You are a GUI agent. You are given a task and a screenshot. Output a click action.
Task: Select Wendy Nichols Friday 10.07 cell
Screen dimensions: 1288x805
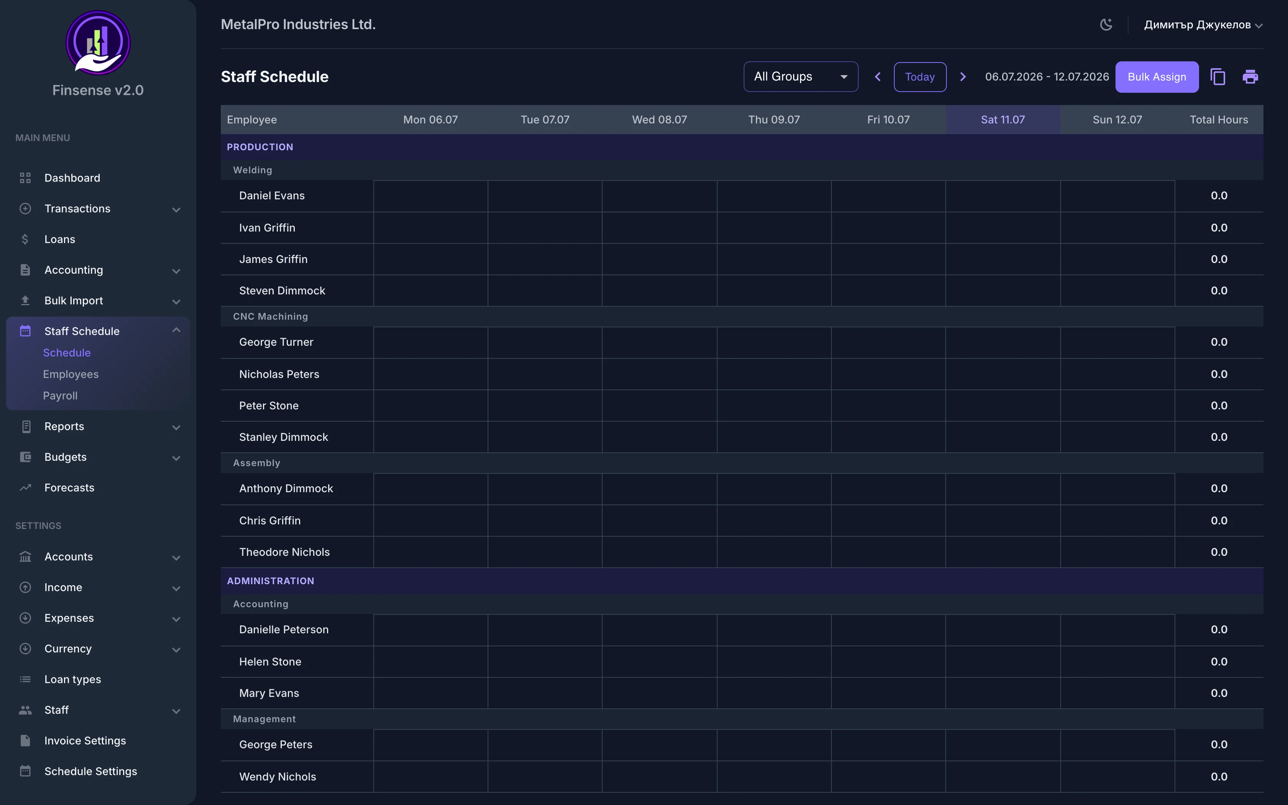point(888,777)
